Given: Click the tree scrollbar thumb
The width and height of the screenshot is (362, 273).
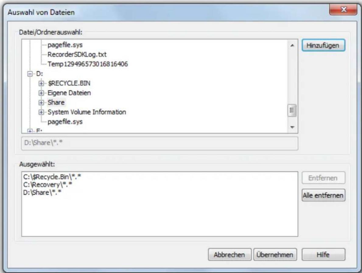Looking at the screenshot, I should coord(292,110).
